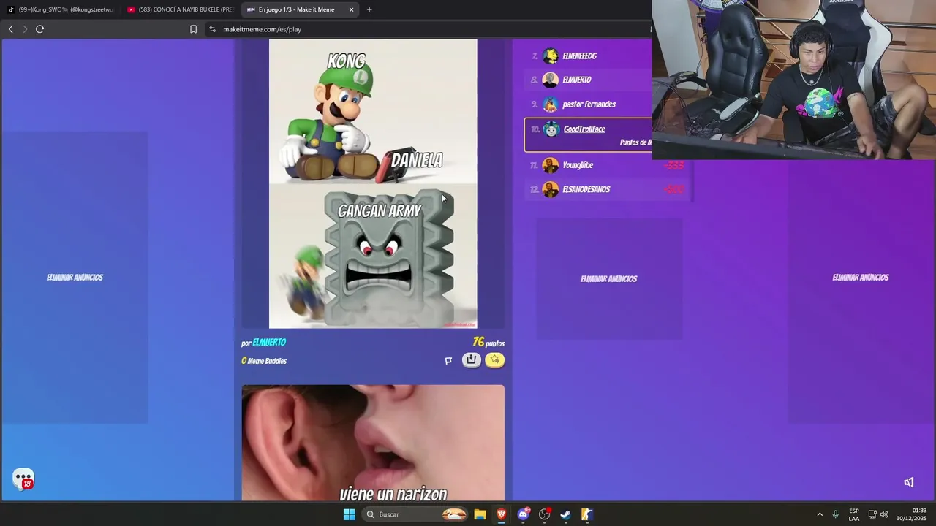Click author name ELMUERTO below meme
Viewport: 936px width, 526px height.
(269, 342)
